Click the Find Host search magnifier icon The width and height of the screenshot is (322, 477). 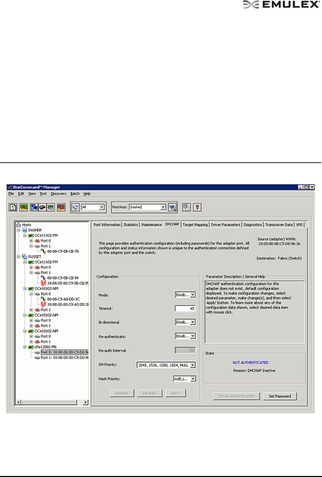pos(172,207)
